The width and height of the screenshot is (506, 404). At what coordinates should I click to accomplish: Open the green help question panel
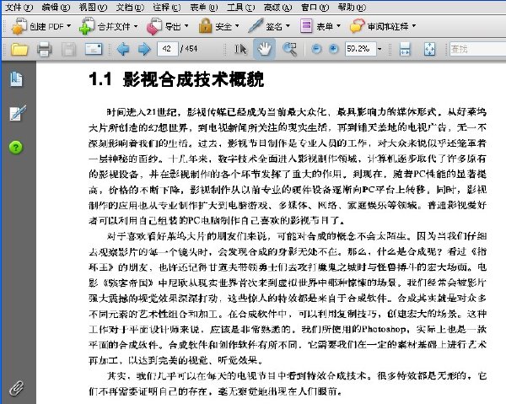tap(16, 148)
